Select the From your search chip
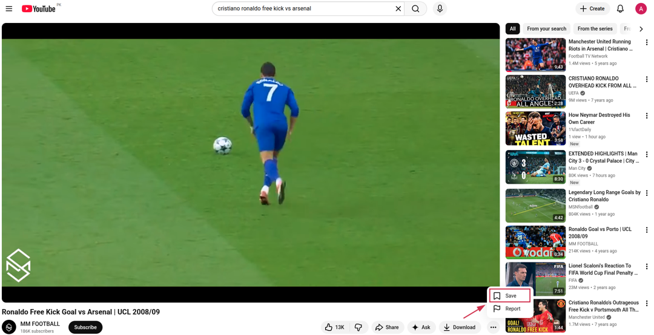Viewport: 654px width, 335px height. click(546, 29)
